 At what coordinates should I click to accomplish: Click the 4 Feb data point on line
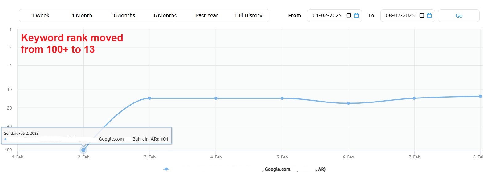point(216,98)
